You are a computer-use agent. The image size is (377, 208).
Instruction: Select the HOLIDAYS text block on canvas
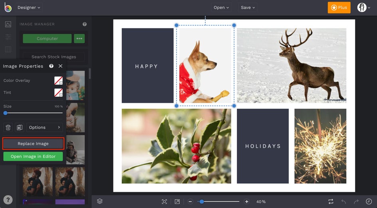tap(263, 146)
